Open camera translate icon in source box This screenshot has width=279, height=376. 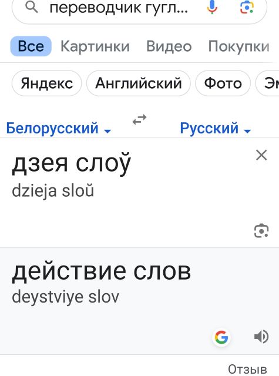(261, 231)
